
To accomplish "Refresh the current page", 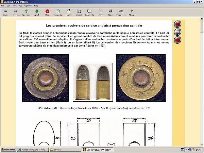I will 58,13.
